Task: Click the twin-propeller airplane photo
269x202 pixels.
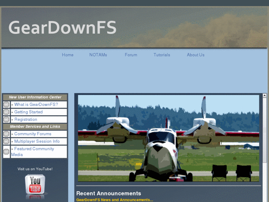Action: click(168, 138)
